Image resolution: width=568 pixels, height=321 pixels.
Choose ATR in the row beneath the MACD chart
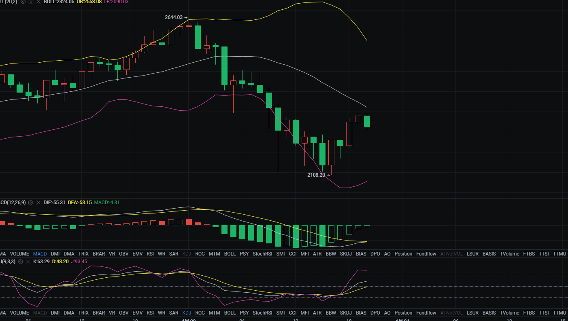(x=317, y=254)
